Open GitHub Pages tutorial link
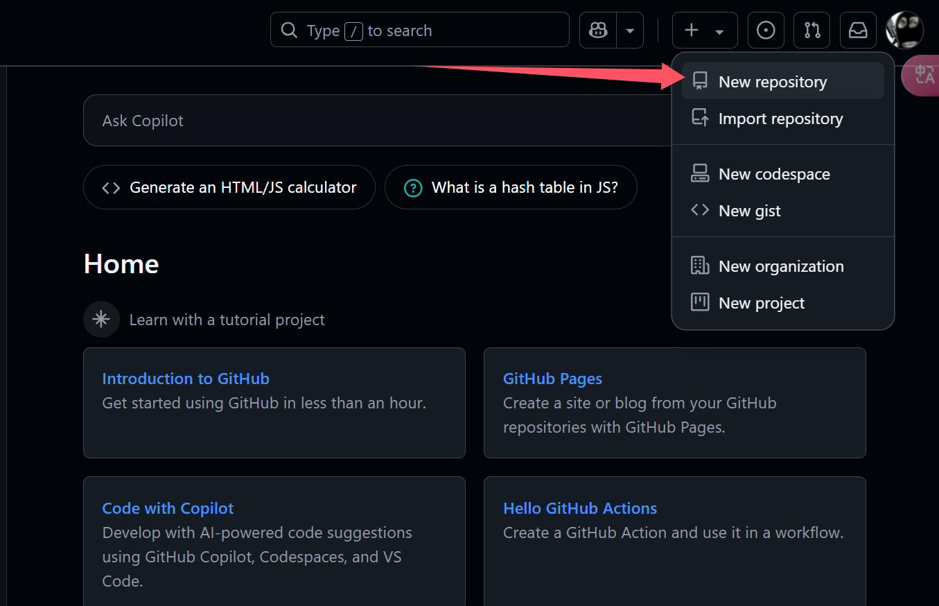 pyautogui.click(x=552, y=379)
